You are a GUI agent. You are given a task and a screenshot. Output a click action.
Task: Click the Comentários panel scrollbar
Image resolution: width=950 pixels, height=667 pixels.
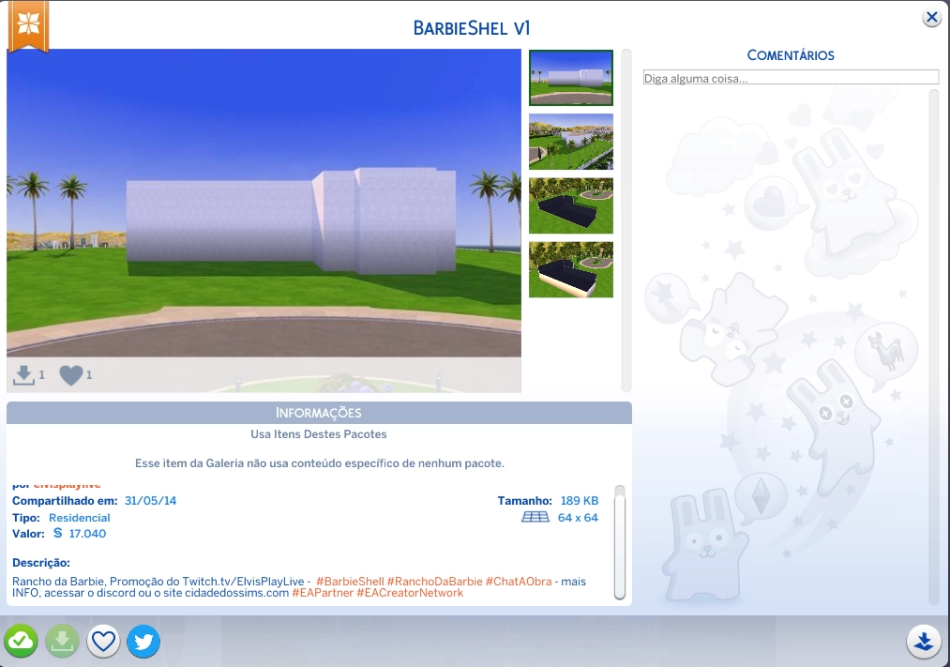click(933, 347)
